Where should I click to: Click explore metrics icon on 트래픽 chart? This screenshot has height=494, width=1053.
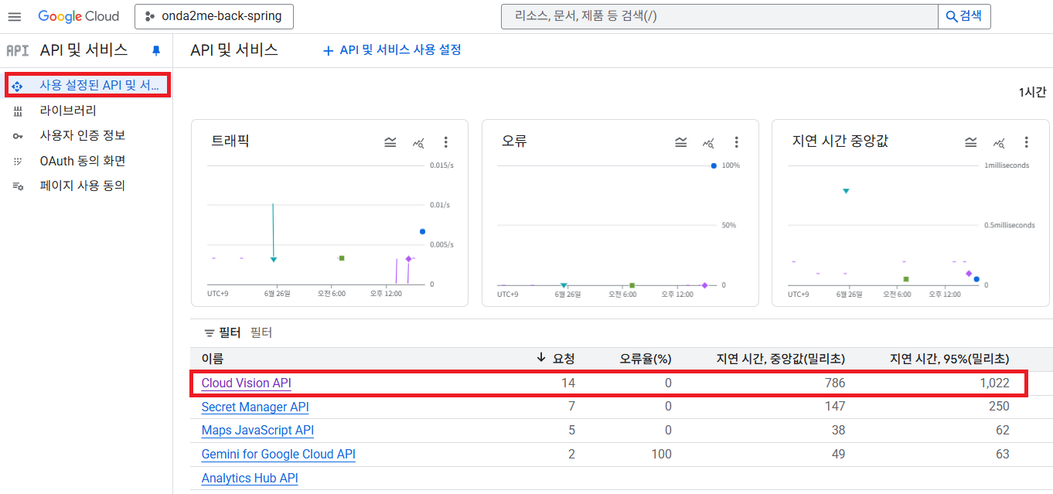click(418, 142)
